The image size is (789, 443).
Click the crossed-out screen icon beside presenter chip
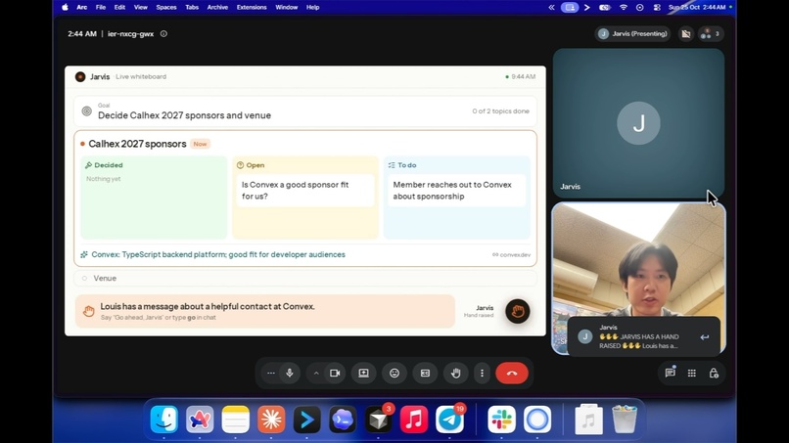click(x=686, y=33)
